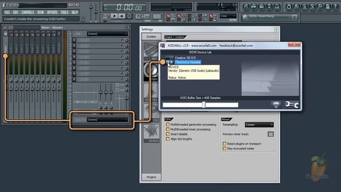Click the microphone one-click recording icon
The width and height of the screenshot is (341, 192).
[x=320, y=6]
